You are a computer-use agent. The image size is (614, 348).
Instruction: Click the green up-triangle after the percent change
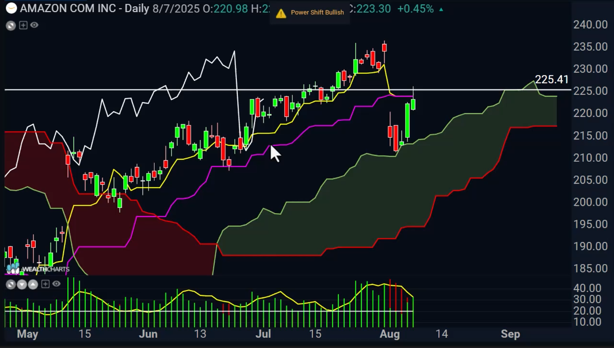(441, 9)
